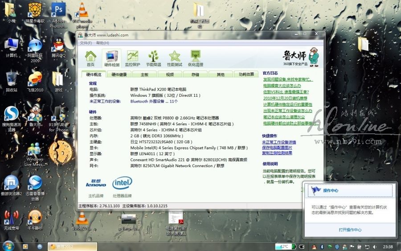The width and height of the screenshot is (401, 251).
Task: Open the 帮助(H) menu
Action: pyautogui.click(x=102, y=43)
